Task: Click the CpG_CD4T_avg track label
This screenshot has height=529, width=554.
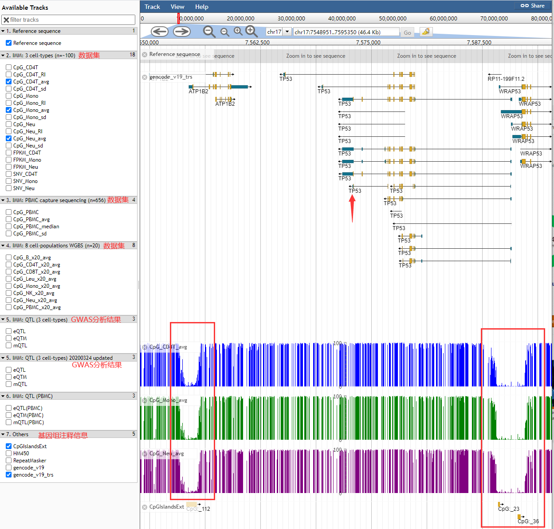Action: coord(168,347)
